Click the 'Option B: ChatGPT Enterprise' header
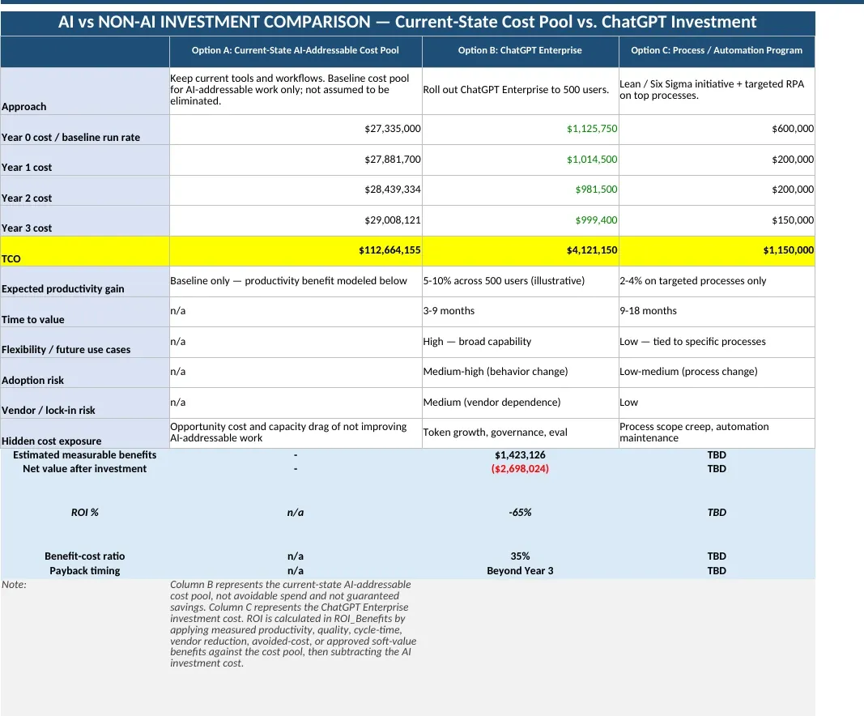864x716 pixels. [x=520, y=50]
